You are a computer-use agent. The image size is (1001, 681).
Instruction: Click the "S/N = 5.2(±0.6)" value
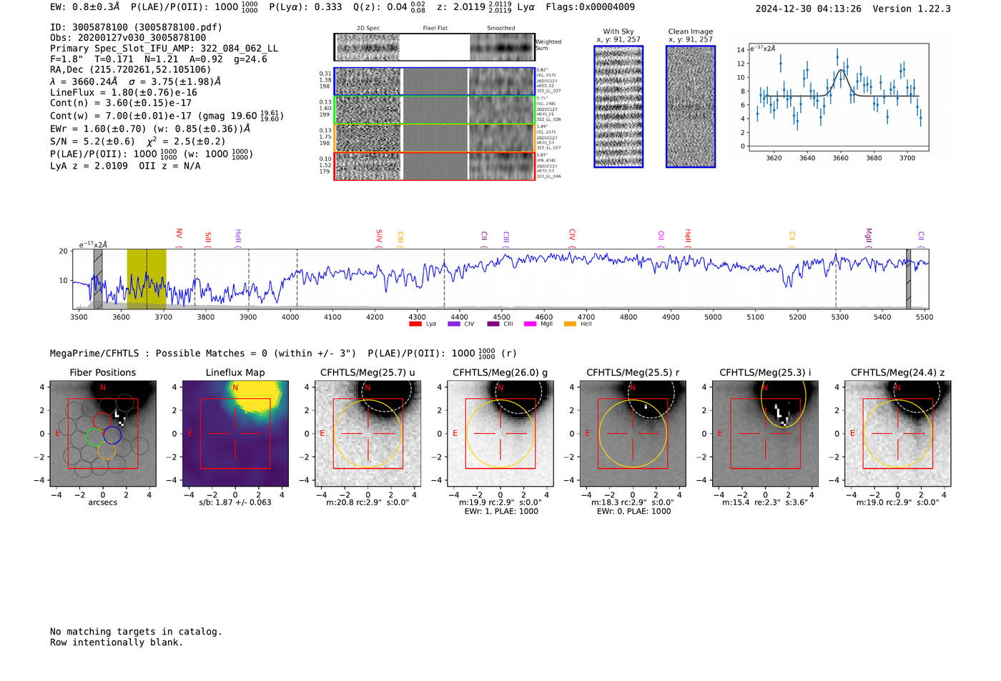[x=92, y=141]
